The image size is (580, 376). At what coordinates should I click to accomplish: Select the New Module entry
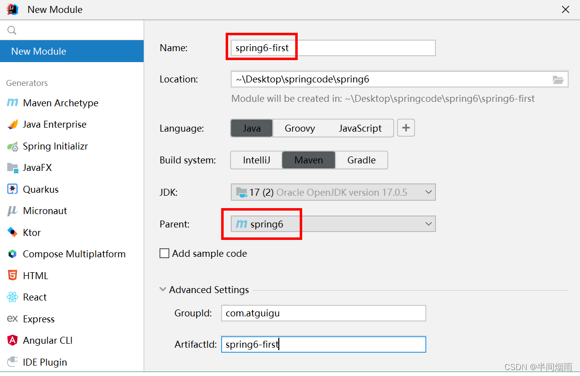72,51
